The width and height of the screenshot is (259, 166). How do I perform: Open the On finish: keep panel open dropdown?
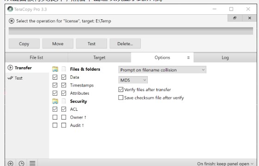click(x=225, y=164)
